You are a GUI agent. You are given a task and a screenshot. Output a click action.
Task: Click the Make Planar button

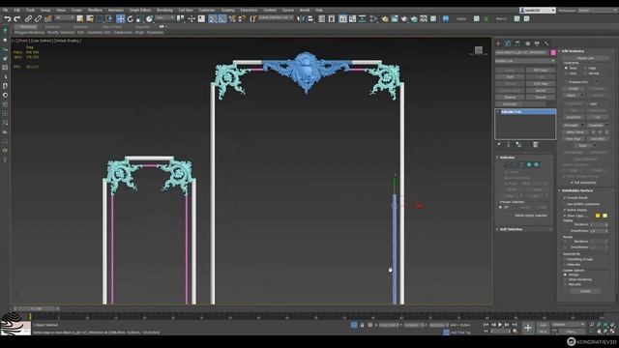[x=575, y=132]
